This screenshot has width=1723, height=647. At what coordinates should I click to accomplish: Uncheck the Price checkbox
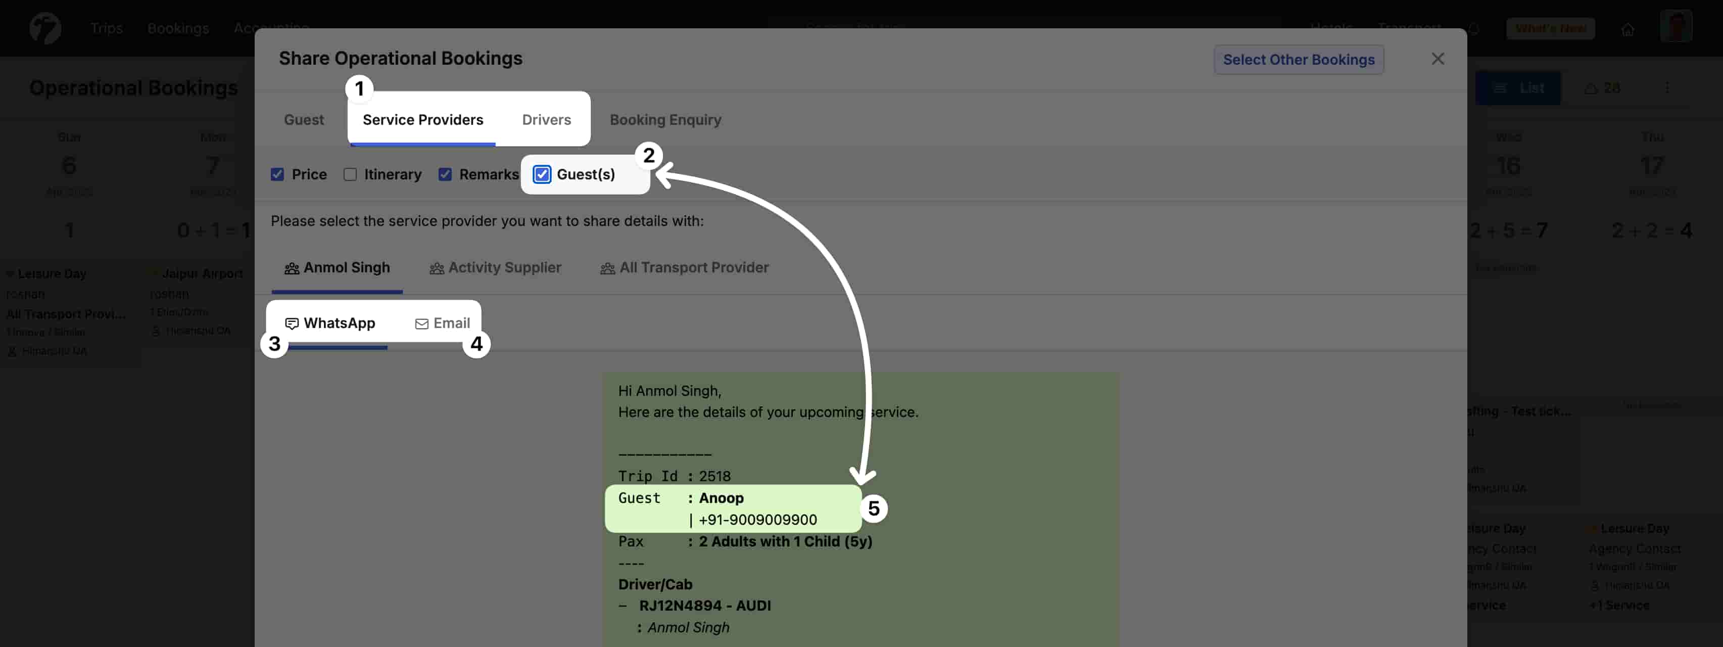click(277, 174)
